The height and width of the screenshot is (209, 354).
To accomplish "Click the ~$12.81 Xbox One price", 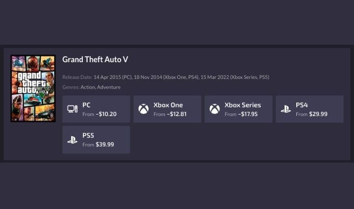I will click(177, 114).
